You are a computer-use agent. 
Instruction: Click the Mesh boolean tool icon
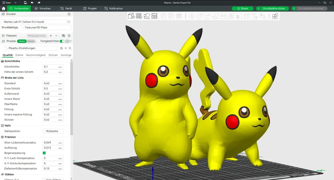click(x=231, y=16)
